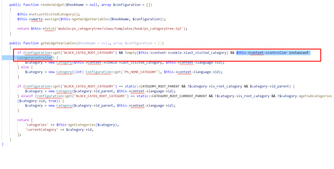Click $hookName in the renderWidget signature
The width and height of the screenshot is (334, 169).
(75, 5)
